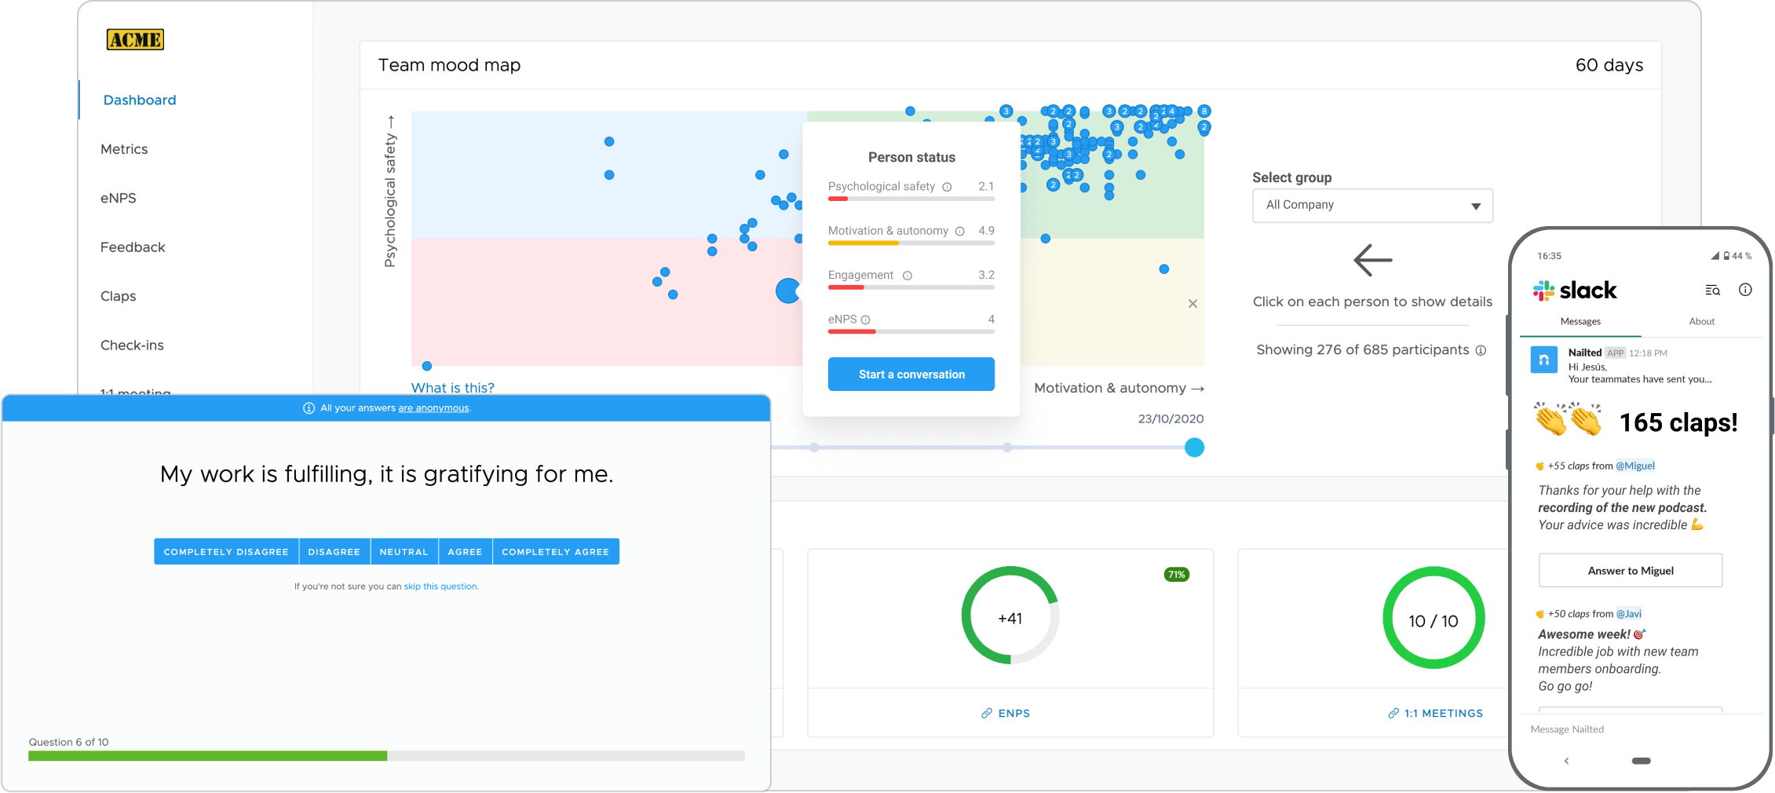Open the 60 days period selector
This screenshot has height=793, width=1775.
pos(1609,65)
